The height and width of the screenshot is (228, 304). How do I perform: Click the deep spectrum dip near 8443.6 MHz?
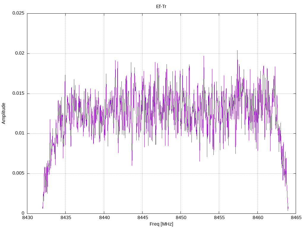[132, 165]
